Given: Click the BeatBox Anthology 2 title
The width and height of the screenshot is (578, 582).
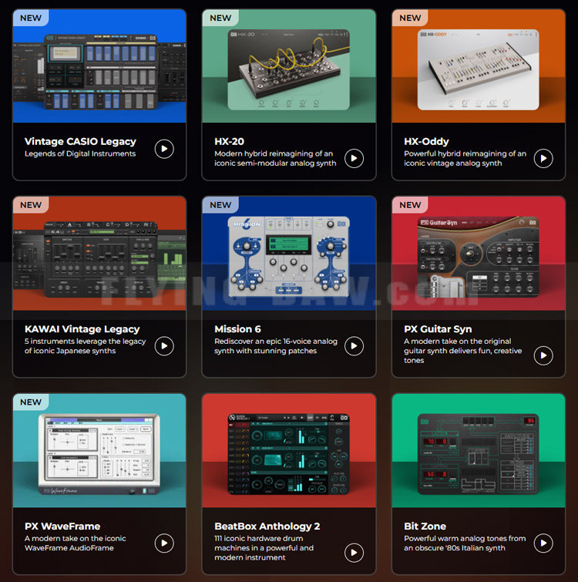Looking at the screenshot, I should point(267,526).
